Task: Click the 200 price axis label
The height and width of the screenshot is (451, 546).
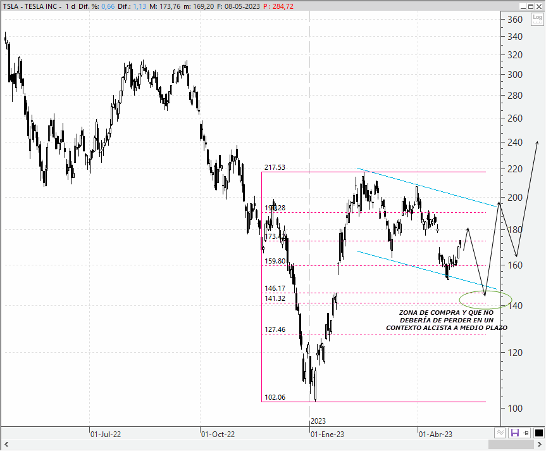Action: 515,198
